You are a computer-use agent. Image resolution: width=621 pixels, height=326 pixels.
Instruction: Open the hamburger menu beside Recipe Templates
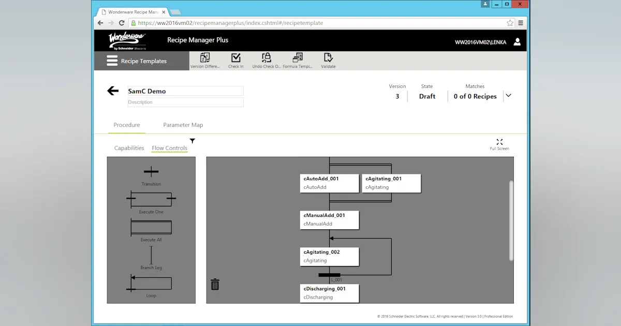pos(112,61)
